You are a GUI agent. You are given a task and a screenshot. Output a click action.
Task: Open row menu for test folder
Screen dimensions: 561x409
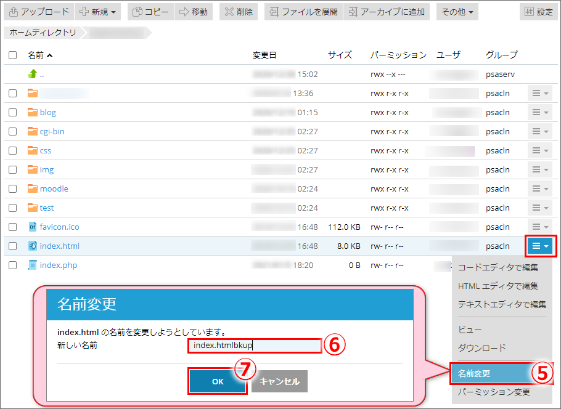(x=540, y=208)
